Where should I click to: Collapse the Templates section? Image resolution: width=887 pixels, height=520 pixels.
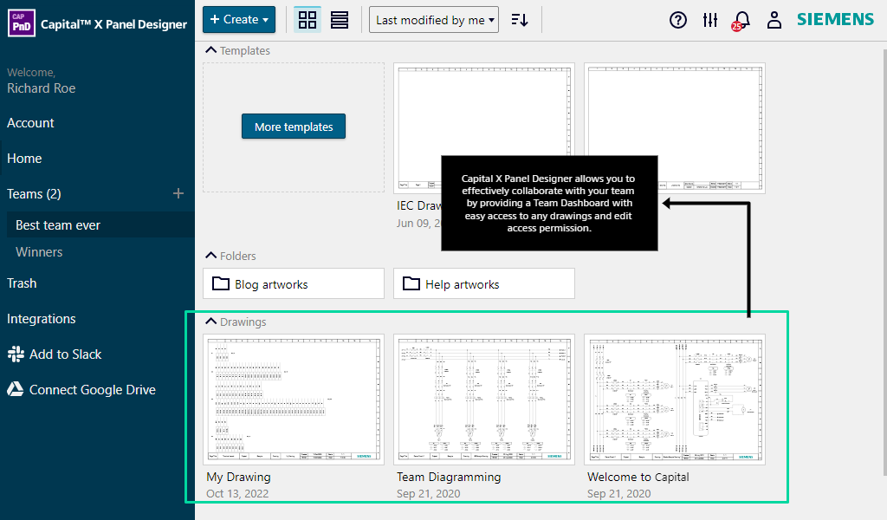click(211, 50)
